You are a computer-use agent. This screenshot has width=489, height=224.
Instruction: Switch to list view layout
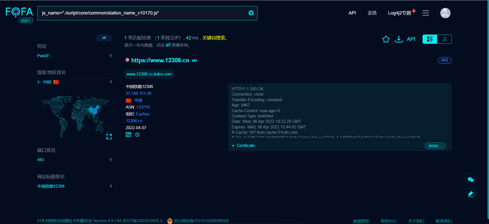430,39
